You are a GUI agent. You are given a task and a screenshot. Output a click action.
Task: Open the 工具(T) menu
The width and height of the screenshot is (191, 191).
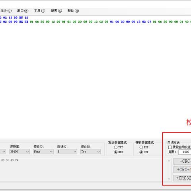(39, 11)
